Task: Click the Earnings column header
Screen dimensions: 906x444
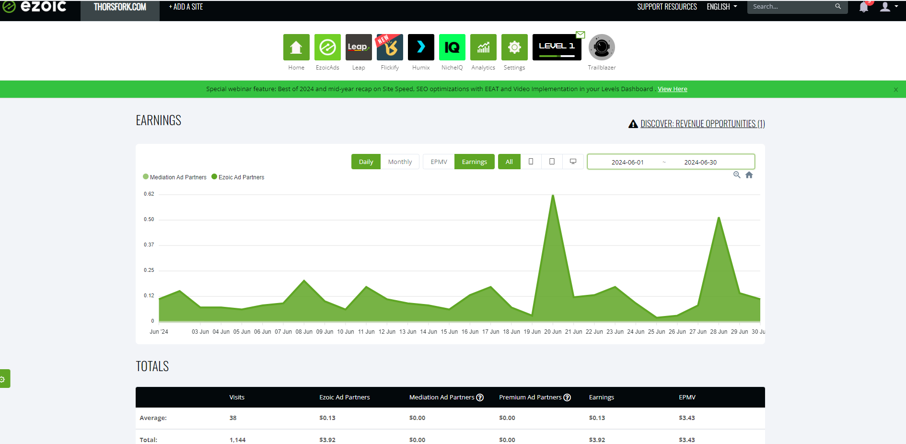Action: tap(602, 397)
